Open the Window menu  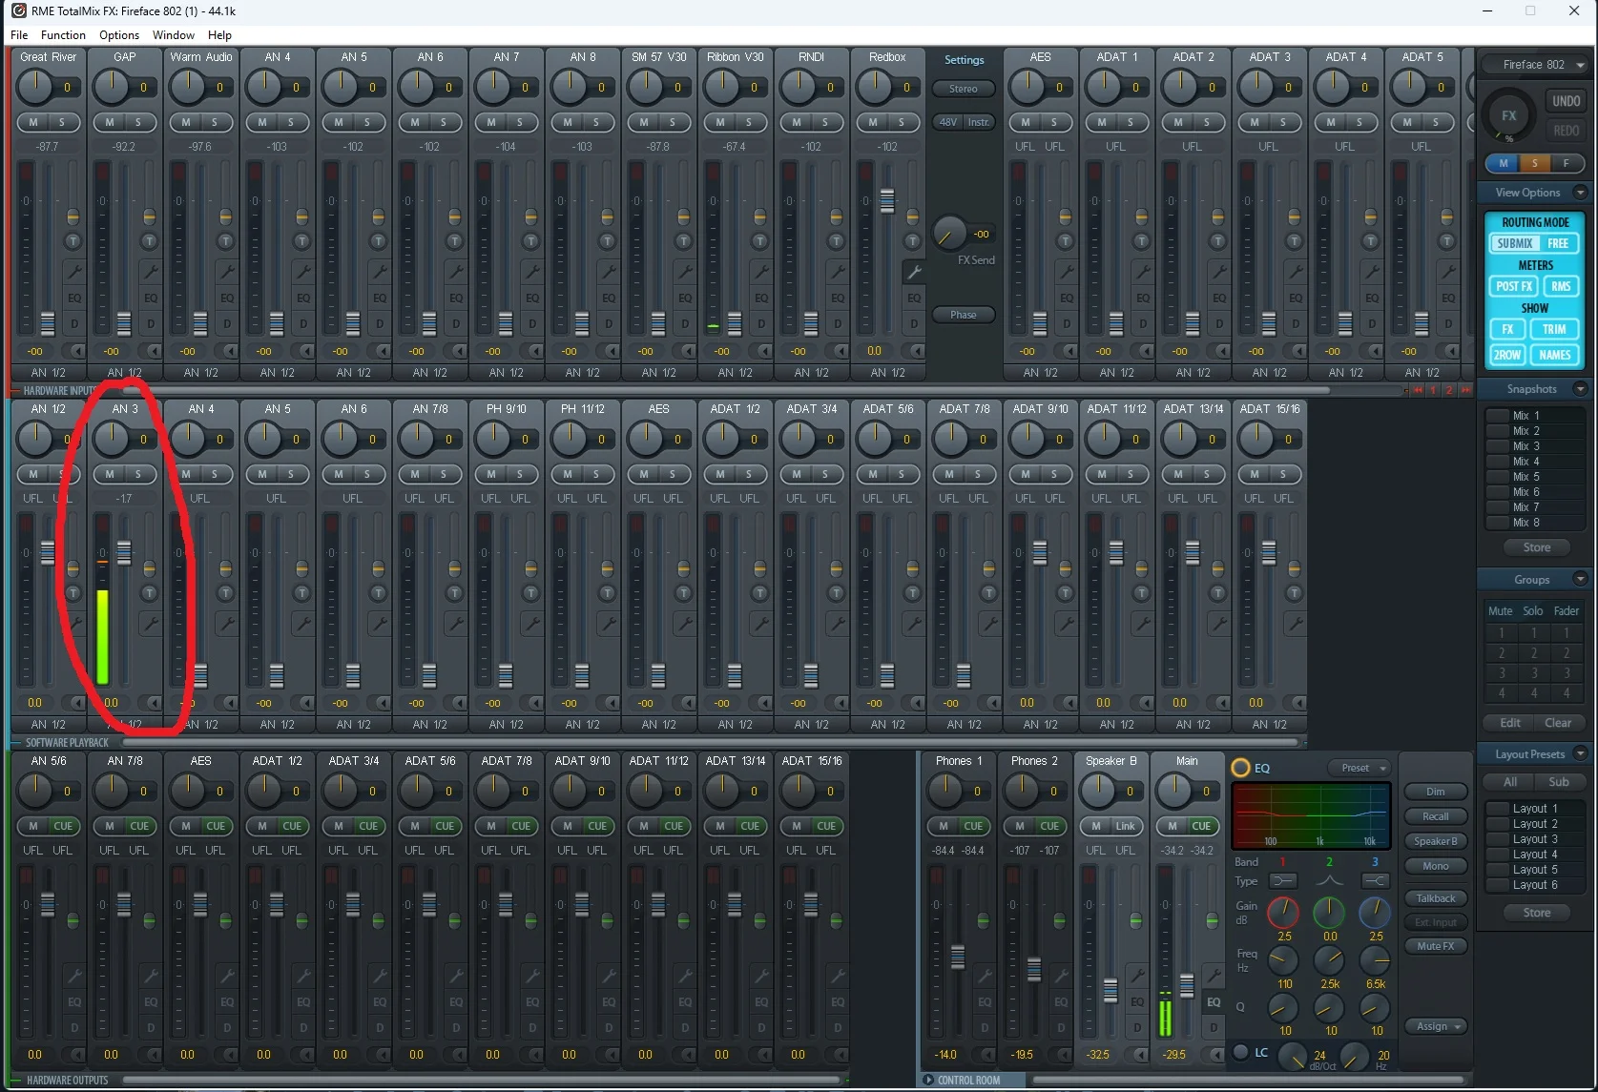click(174, 35)
